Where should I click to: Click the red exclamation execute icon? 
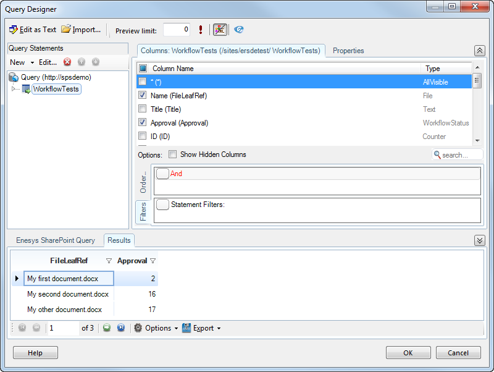pyautogui.click(x=201, y=30)
